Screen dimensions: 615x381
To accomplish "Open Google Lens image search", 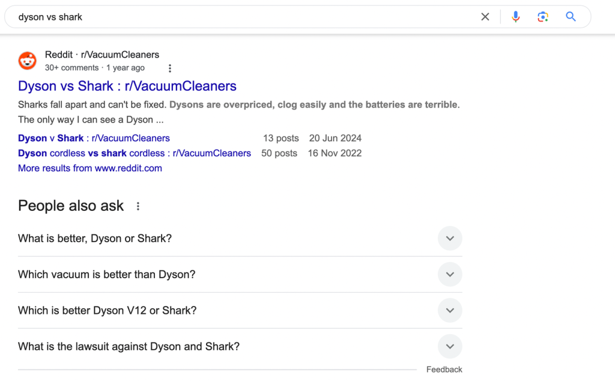I will pyautogui.click(x=543, y=16).
